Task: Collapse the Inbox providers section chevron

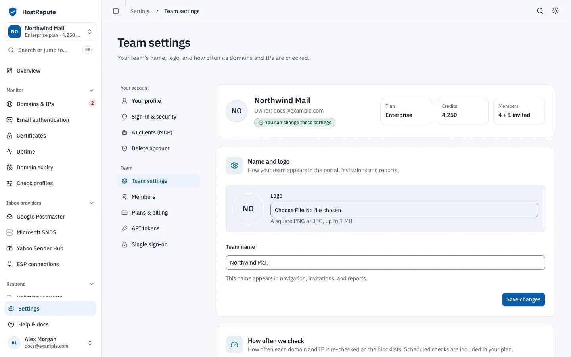Action: coord(92,203)
